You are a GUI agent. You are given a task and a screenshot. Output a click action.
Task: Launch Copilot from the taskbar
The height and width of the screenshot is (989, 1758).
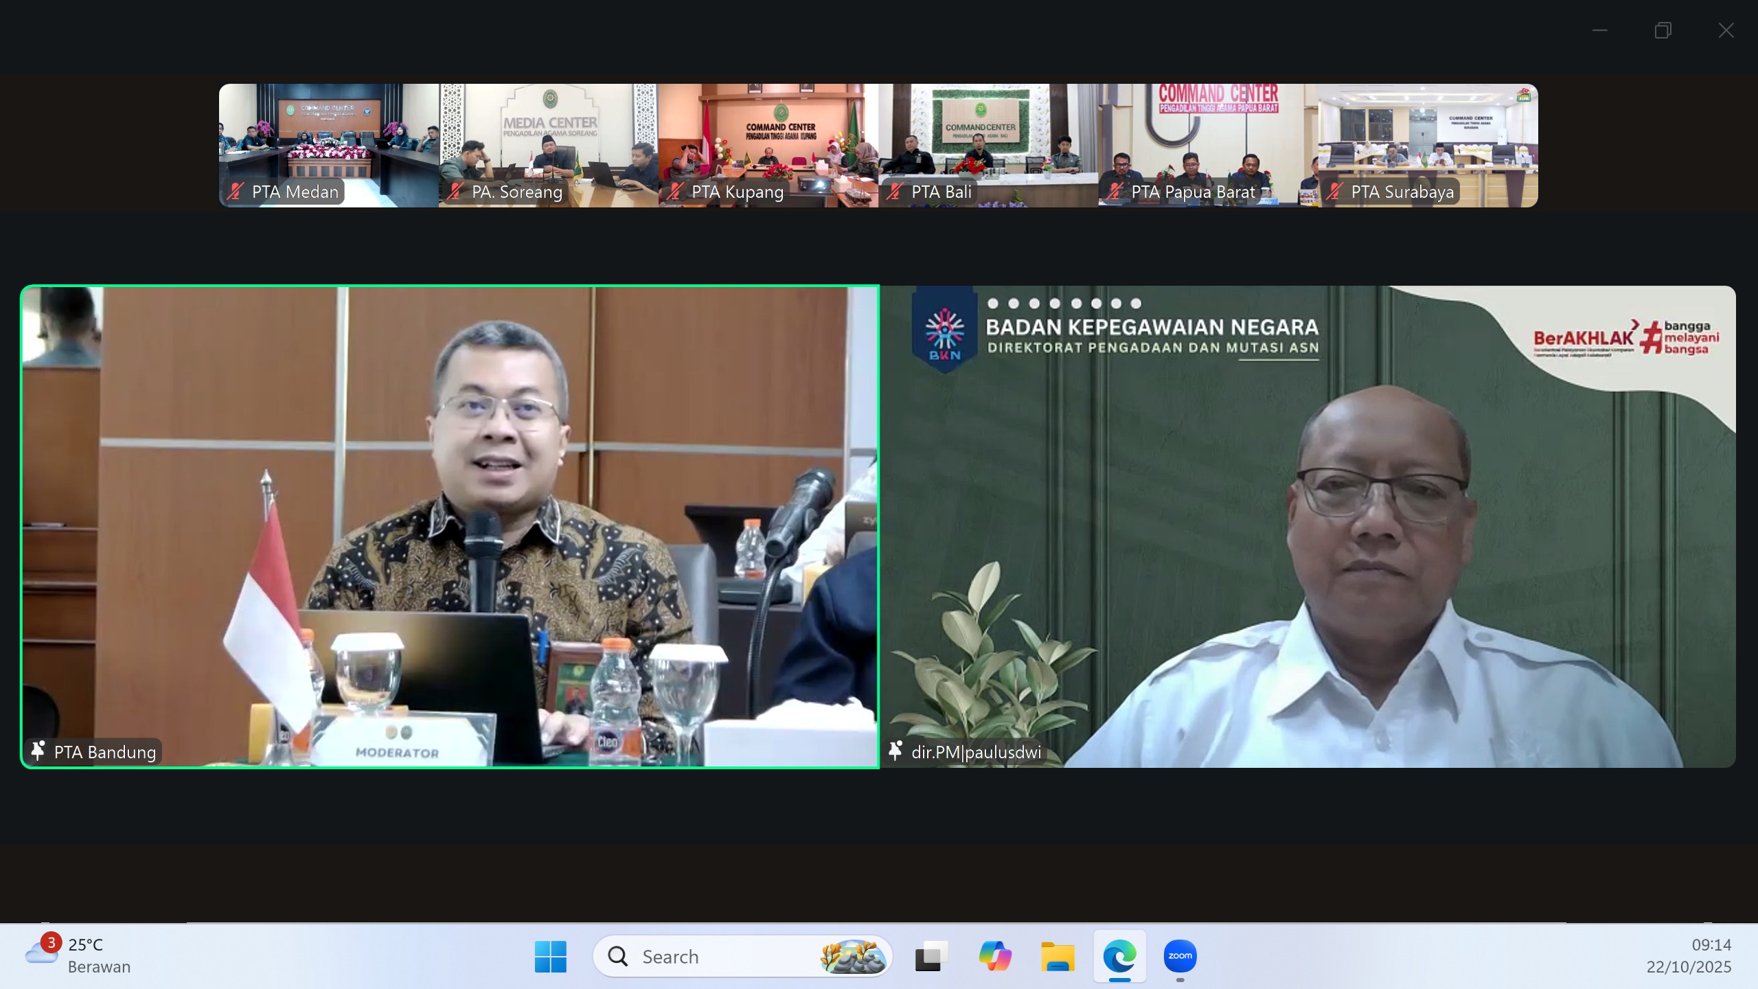click(996, 956)
